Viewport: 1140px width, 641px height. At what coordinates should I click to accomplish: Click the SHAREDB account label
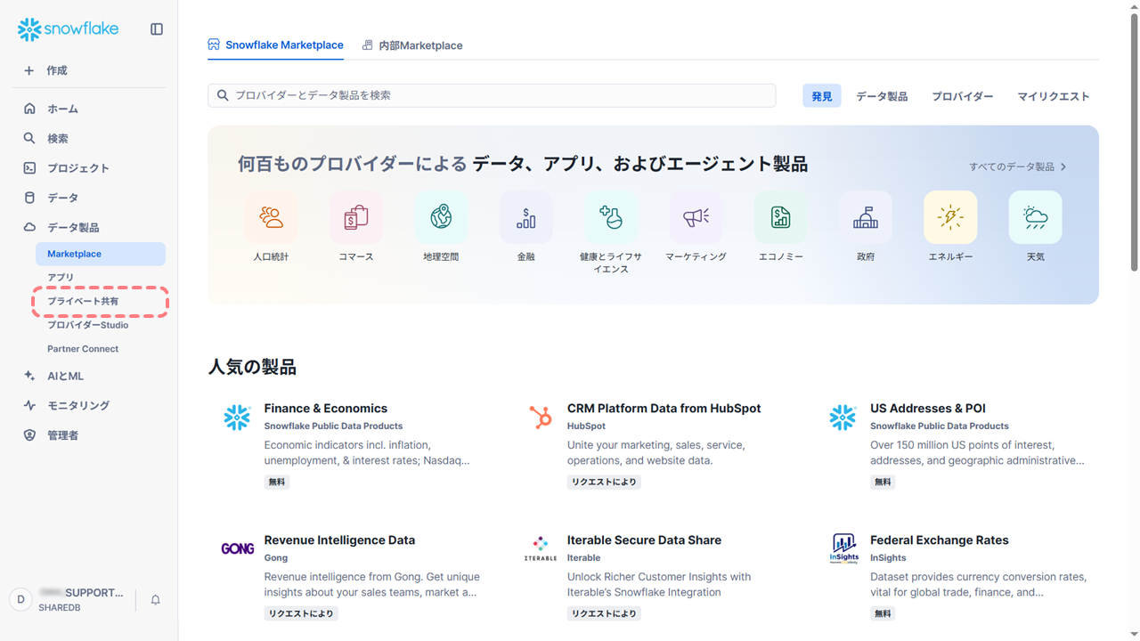(x=61, y=607)
